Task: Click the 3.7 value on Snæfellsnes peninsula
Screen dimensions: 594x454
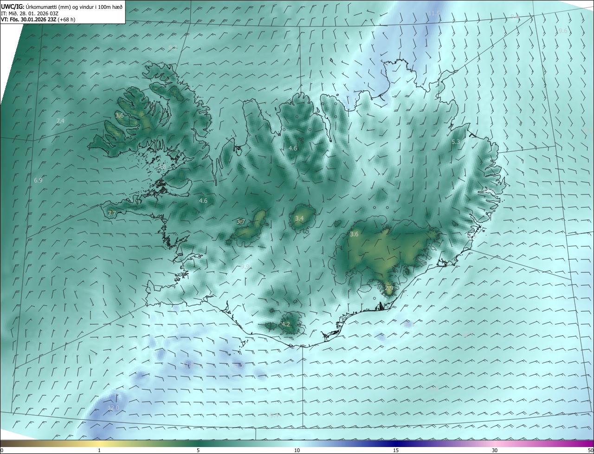Action: [x=112, y=213]
